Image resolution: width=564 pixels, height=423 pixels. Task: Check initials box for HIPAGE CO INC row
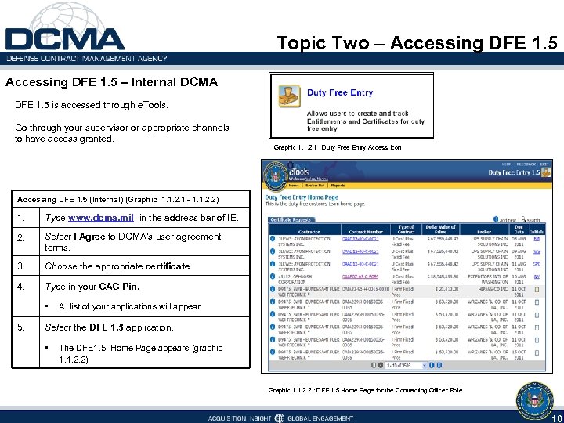click(537, 290)
